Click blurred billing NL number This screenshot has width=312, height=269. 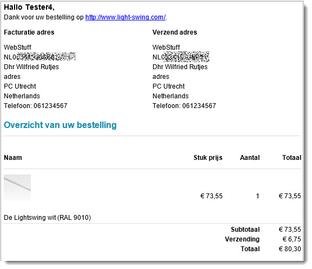(x=40, y=57)
